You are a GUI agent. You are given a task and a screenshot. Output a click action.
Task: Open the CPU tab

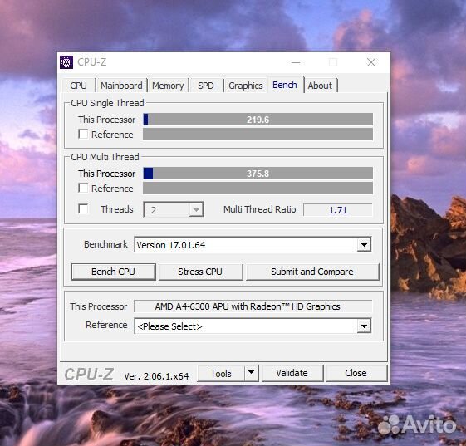pos(78,86)
